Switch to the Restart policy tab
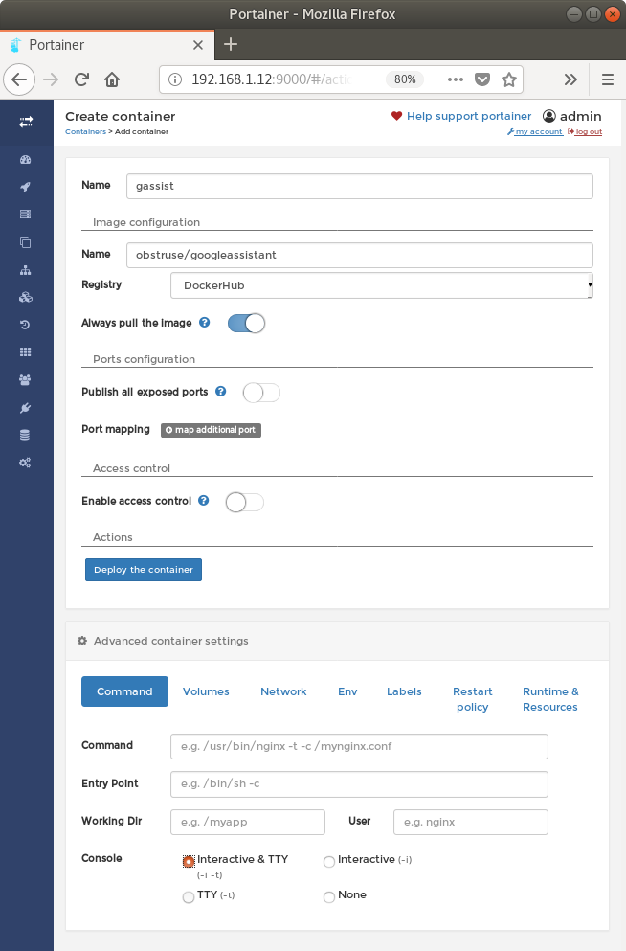Image resolution: width=626 pixels, height=951 pixels. coord(473,699)
